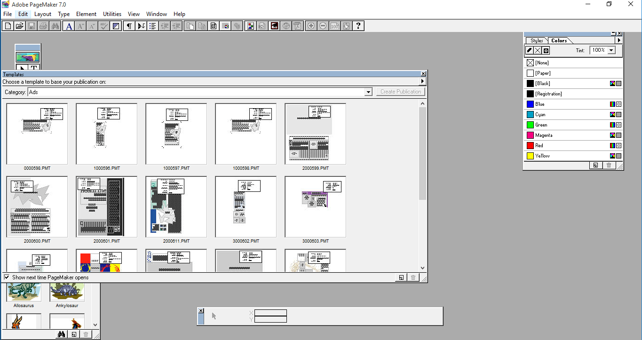Select the Find icon on the toolbar

[x=55, y=26]
